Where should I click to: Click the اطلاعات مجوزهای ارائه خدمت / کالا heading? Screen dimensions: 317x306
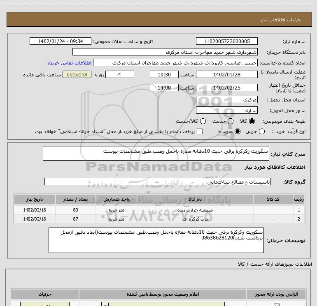(275, 264)
